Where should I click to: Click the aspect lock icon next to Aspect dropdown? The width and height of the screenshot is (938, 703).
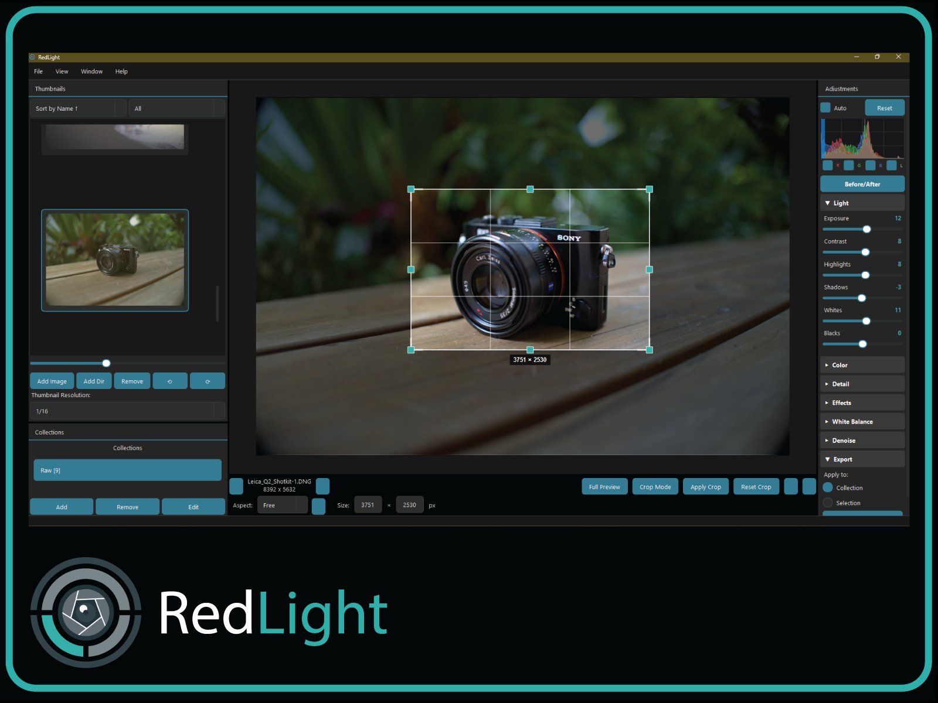(x=319, y=505)
